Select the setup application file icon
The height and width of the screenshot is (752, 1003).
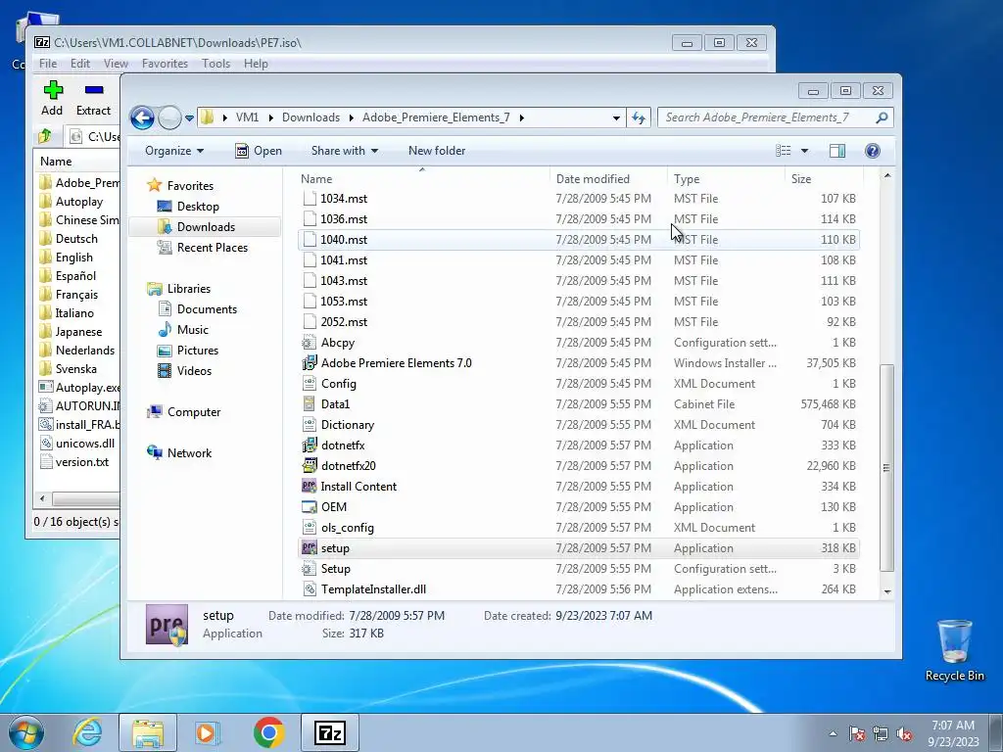[x=309, y=548]
